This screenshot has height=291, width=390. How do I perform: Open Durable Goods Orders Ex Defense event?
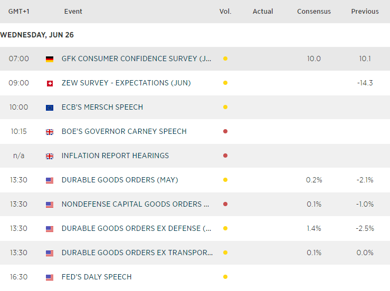pos(136,228)
